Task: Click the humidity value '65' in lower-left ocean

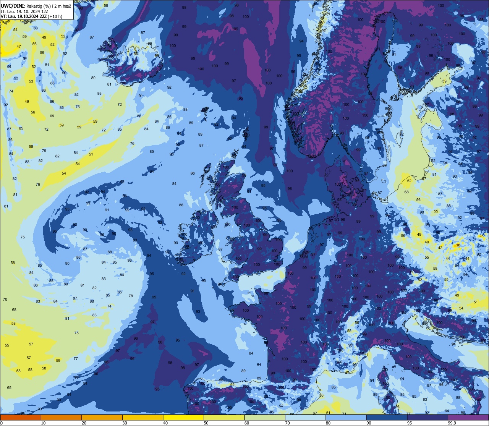Action: coord(9,387)
